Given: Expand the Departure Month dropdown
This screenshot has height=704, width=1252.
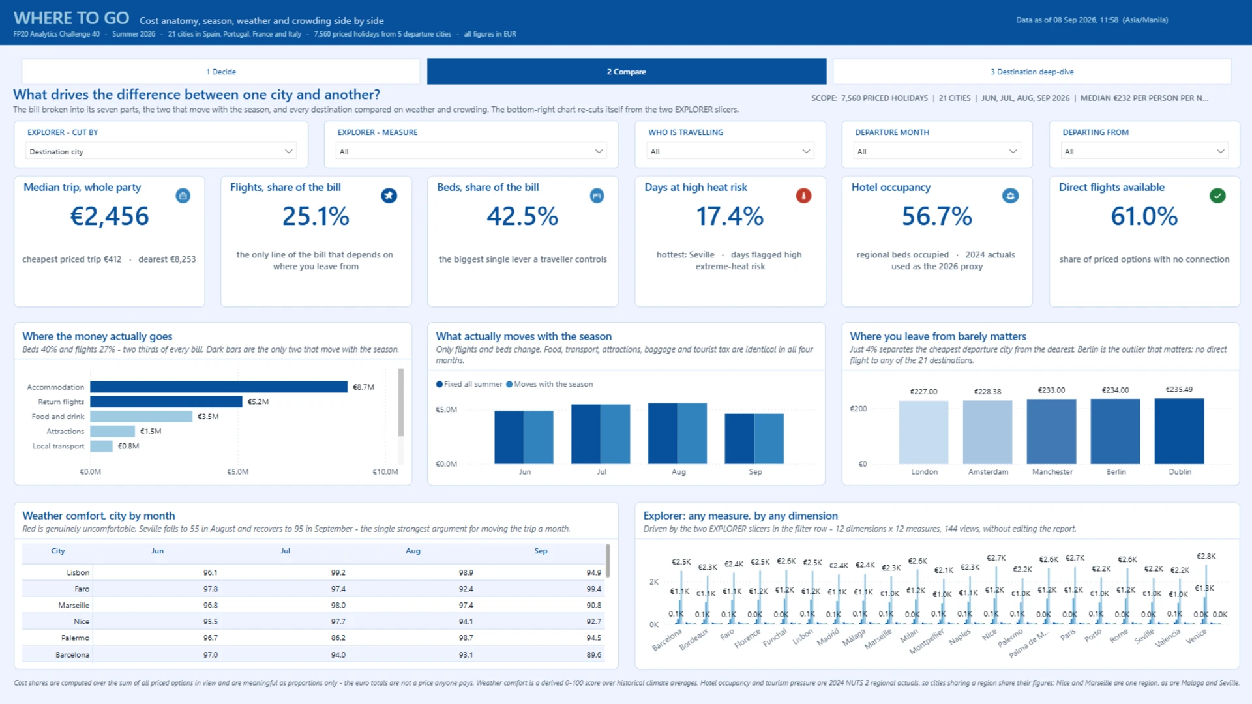Looking at the screenshot, I should (937, 151).
